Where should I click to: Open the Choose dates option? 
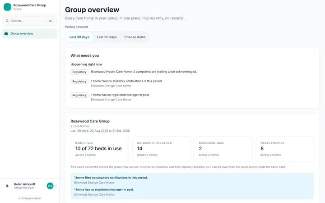click(135, 37)
